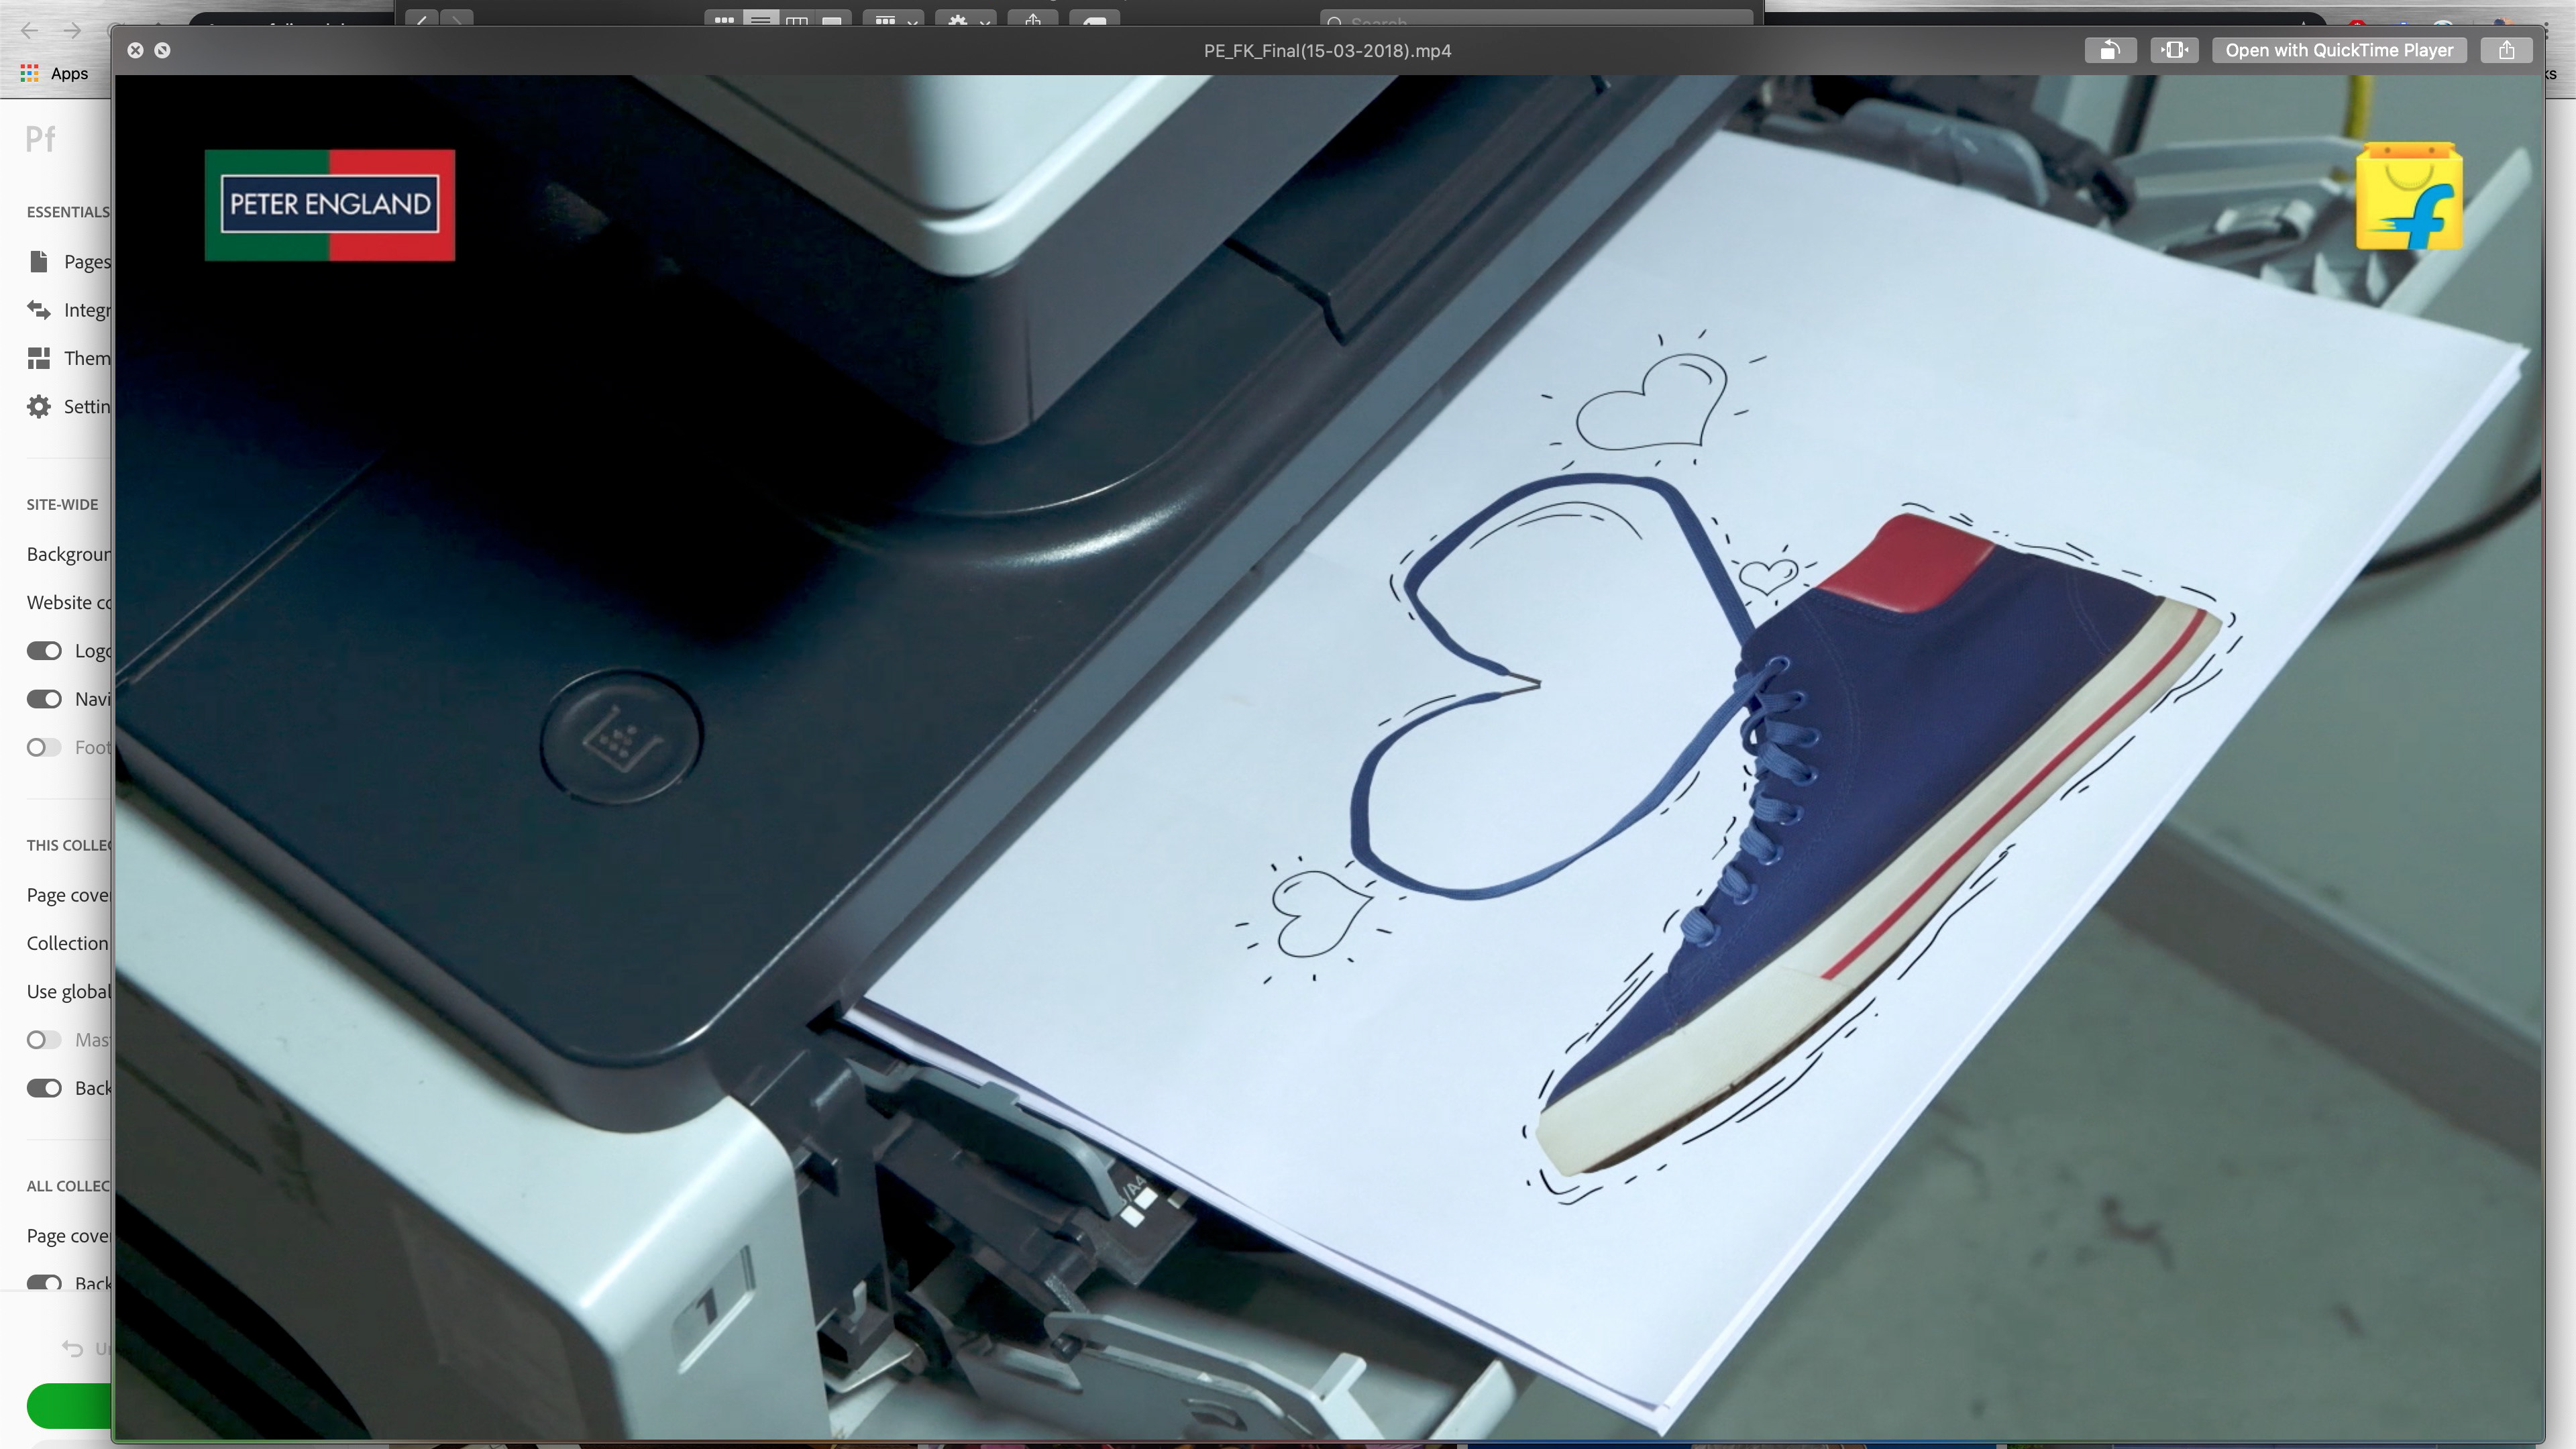Open Themes via its grid icon
Viewport: 2576px width, 1449px height.
pyautogui.click(x=39, y=358)
